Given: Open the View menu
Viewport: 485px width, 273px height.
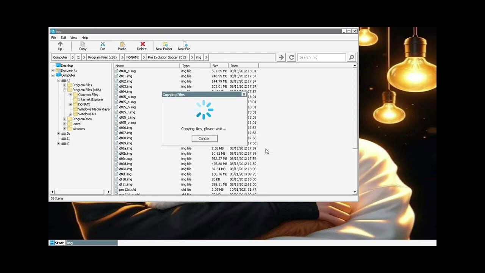Looking at the screenshot, I should [74, 38].
